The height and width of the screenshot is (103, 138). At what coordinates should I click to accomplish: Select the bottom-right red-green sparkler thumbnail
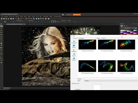[126, 66]
